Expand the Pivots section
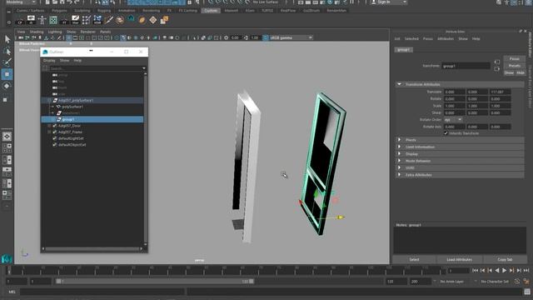The image size is (533, 300). coord(400,140)
